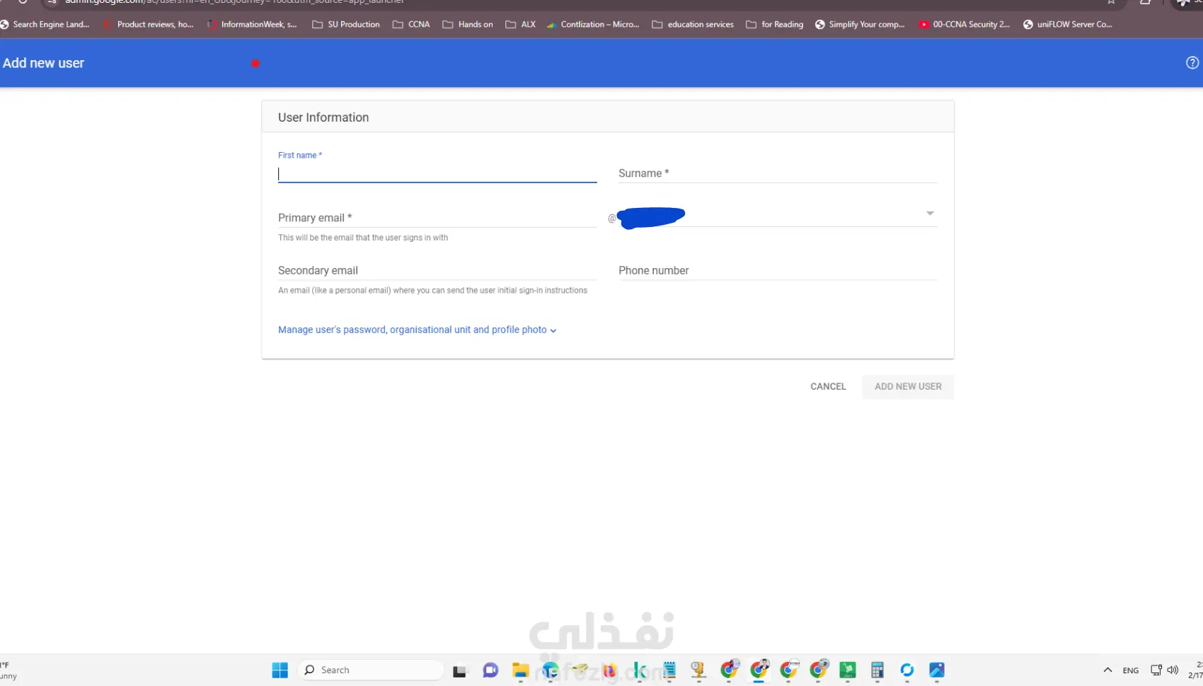
Task: Switch the ENG input language indicator
Action: (x=1131, y=670)
